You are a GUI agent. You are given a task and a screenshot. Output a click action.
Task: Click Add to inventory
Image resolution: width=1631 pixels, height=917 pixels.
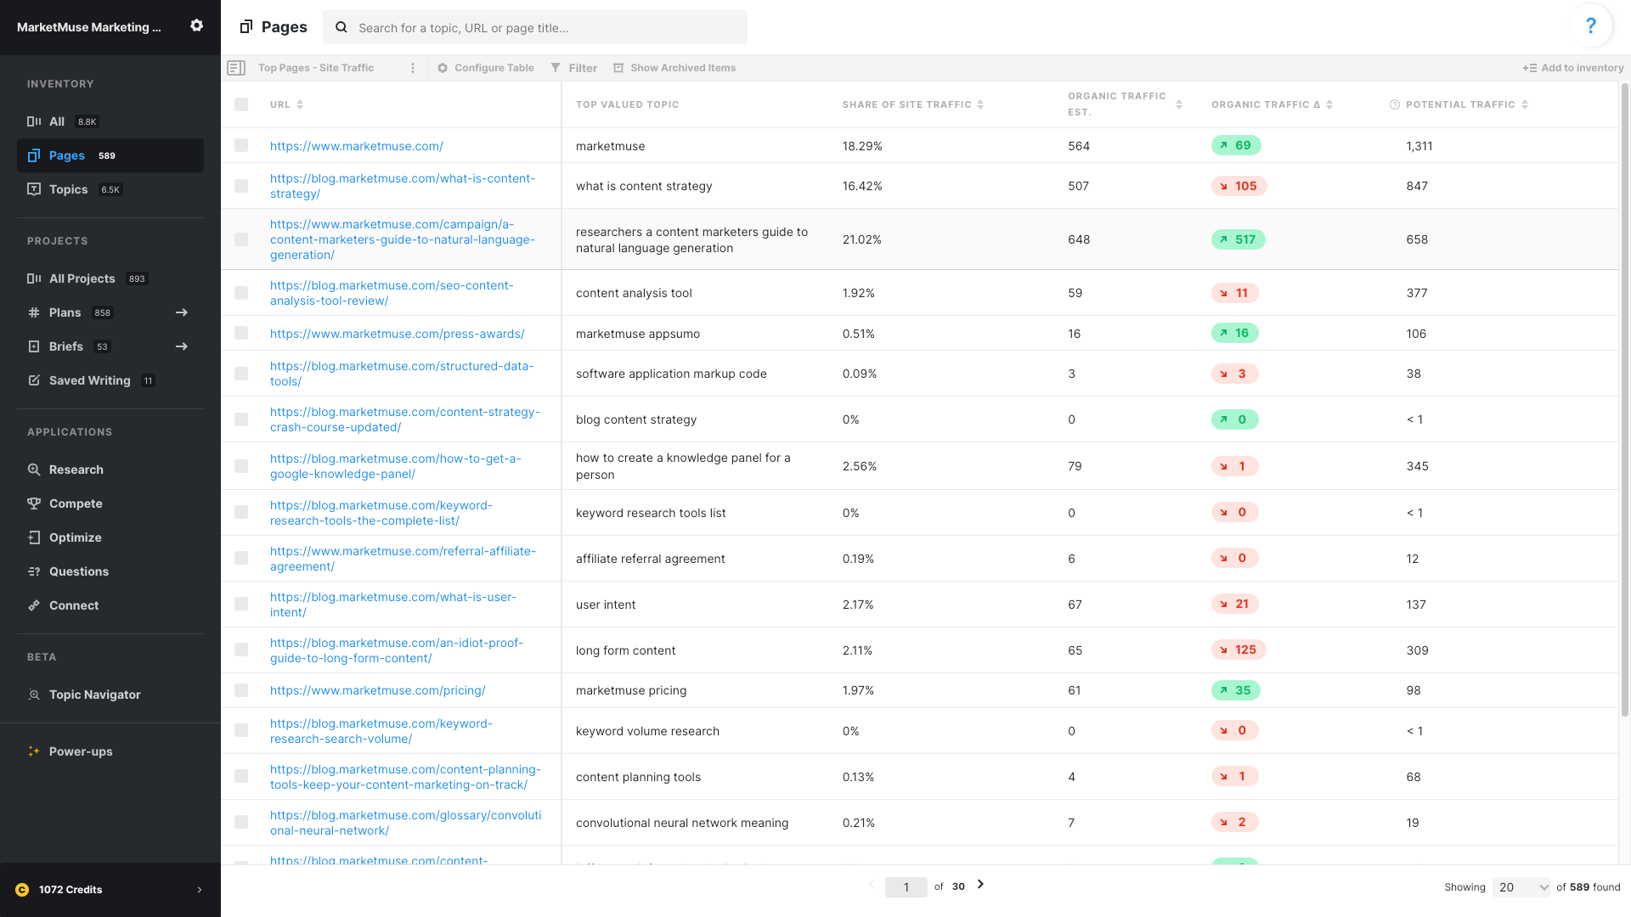click(x=1573, y=68)
